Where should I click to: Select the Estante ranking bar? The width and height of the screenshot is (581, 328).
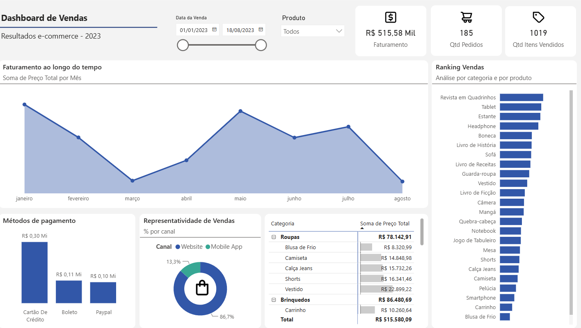[x=520, y=117]
